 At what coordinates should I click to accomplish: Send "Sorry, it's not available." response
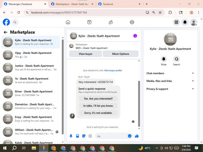pos(98,113)
